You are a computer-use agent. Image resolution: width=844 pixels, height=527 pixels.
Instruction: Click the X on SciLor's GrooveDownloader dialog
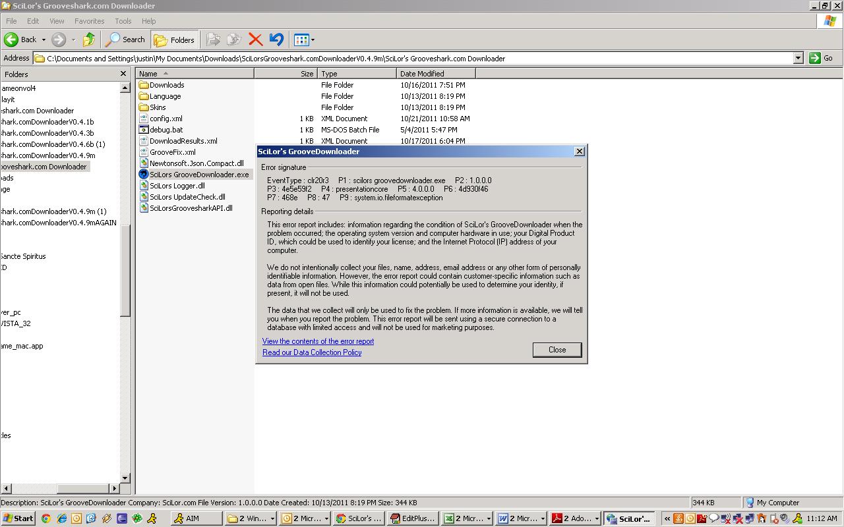(580, 152)
